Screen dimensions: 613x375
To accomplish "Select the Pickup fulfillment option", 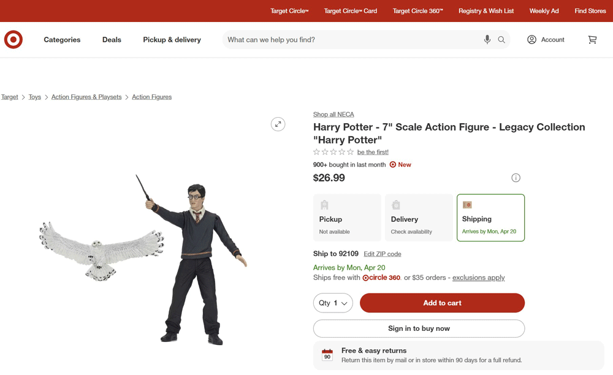I will 347,218.
